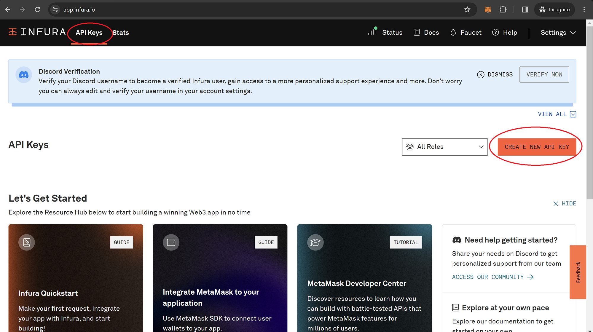Go forward in browser history
Viewport: 593px width, 332px height.
(x=23, y=9)
